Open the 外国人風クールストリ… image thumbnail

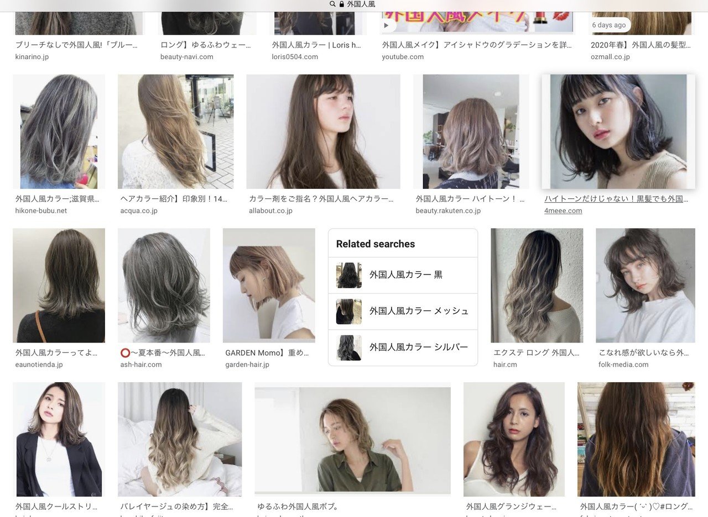click(59, 439)
